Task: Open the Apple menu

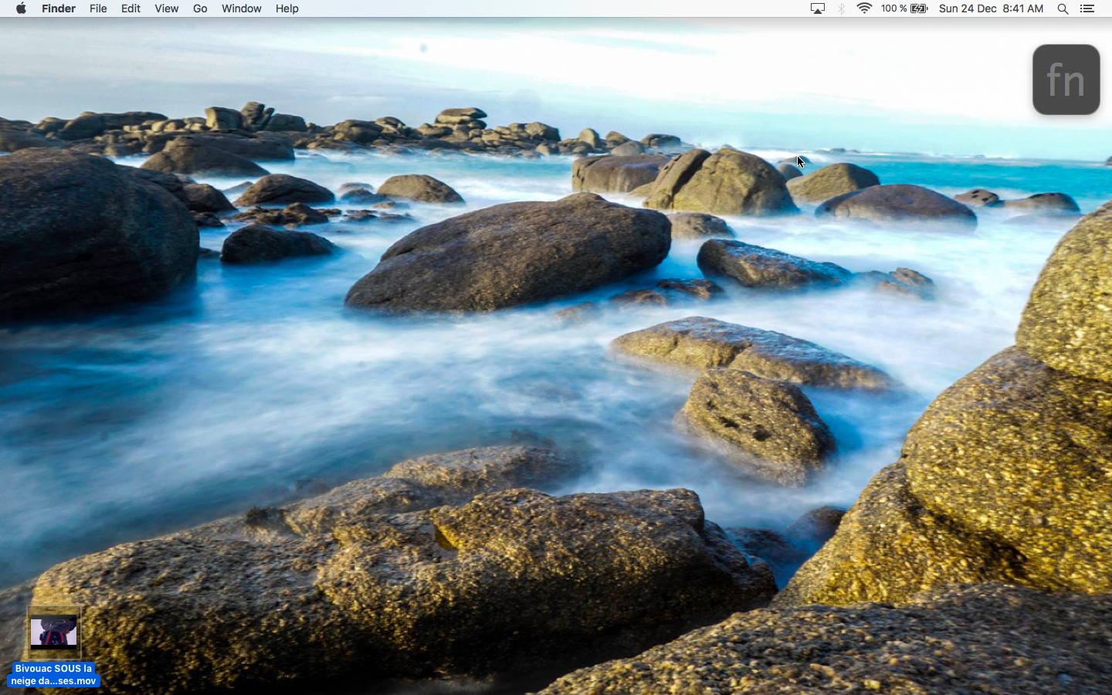Action: pyautogui.click(x=21, y=8)
